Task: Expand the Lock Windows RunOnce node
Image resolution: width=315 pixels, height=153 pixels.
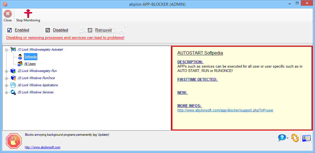Action: pos(6,78)
